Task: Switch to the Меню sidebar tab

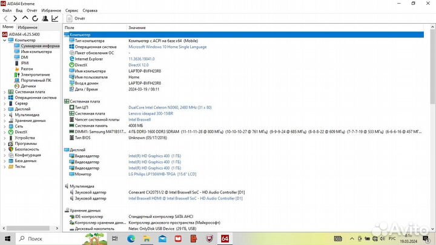Action: (x=8, y=27)
